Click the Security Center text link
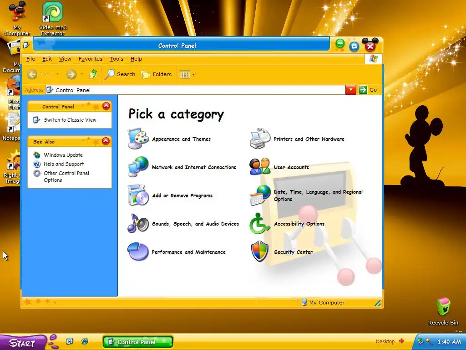This screenshot has width=466, height=350. tap(294, 252)
